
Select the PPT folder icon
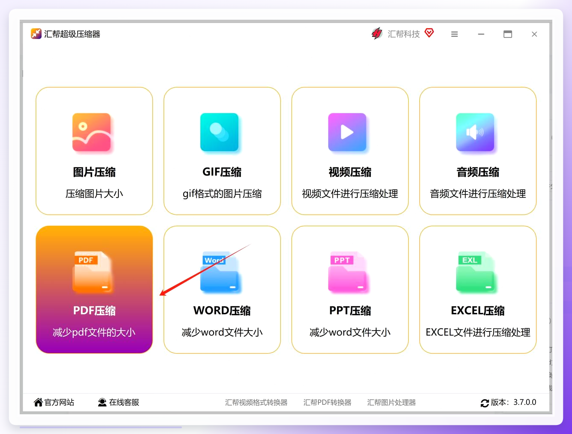click(348, 272)
